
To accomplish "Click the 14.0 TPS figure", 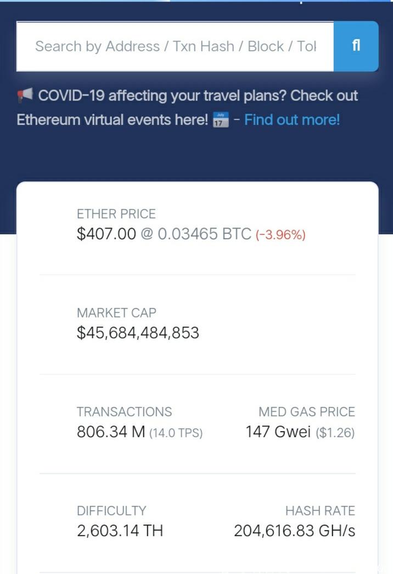I will (176, 433).
